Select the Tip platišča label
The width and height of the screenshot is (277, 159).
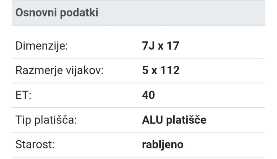coord(46,120)
